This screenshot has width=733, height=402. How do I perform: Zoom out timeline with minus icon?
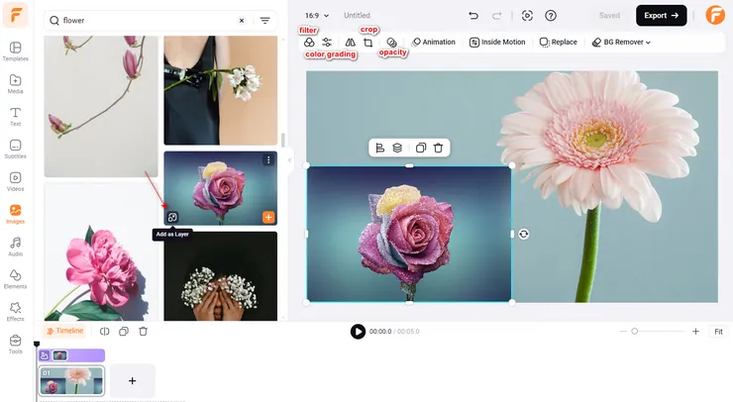click(x=623, y=332)
